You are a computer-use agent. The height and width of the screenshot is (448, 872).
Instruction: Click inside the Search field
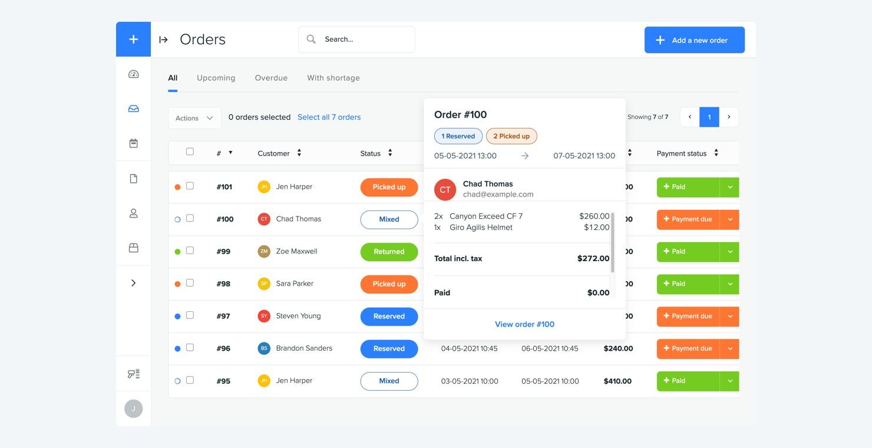(356, 39)
